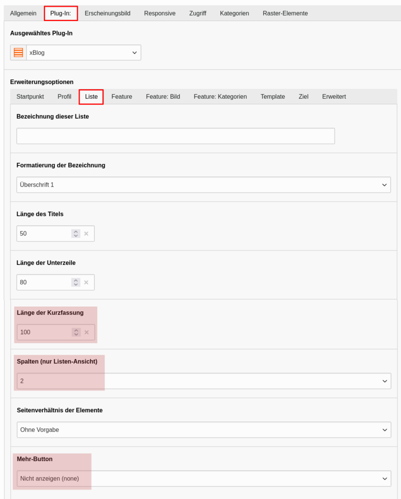Clear the Länge der Kurzfassung value

point(86,332)
